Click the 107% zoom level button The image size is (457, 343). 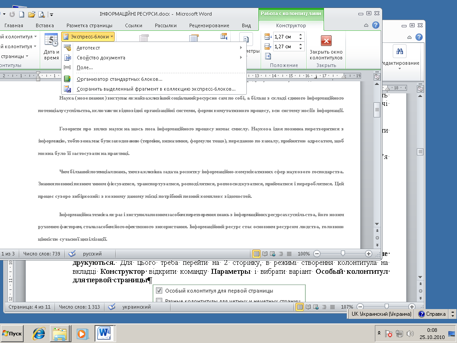(347, 307)
